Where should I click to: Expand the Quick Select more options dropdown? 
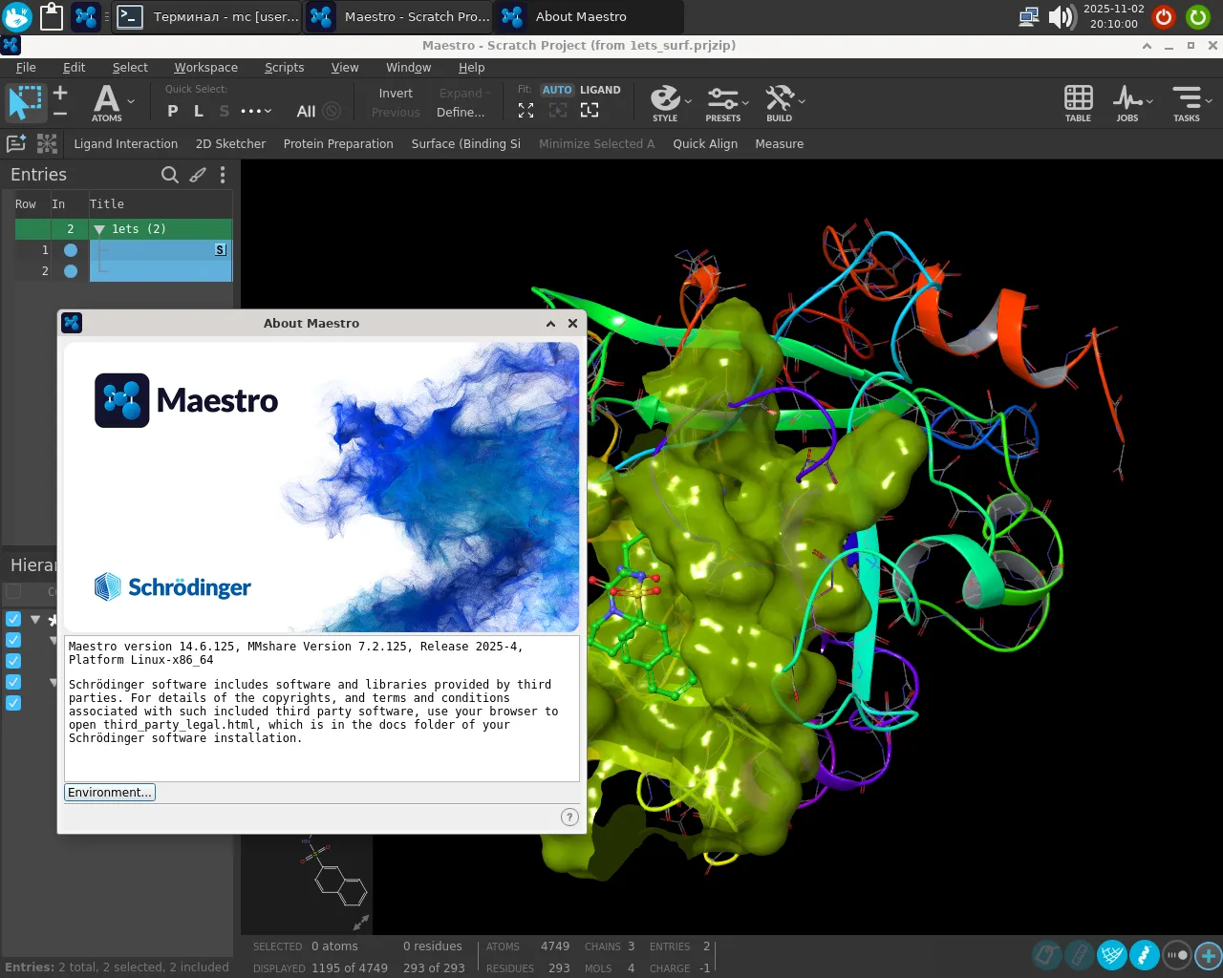click(255, 112)
